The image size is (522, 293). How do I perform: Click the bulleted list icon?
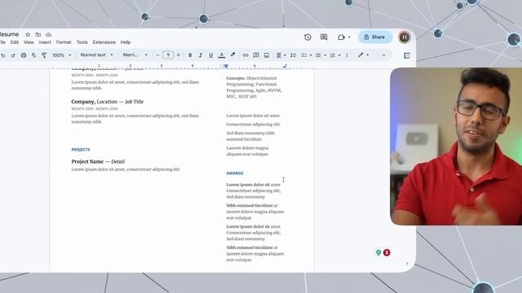tap(318, 55)
